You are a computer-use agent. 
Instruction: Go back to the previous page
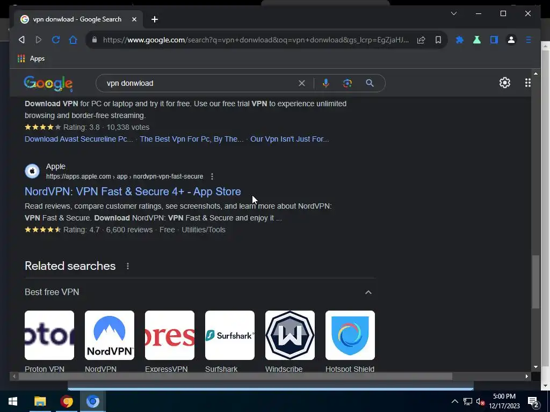click(x=21, y=40)
